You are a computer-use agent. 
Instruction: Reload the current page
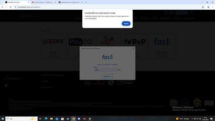(x=10, y=7)
